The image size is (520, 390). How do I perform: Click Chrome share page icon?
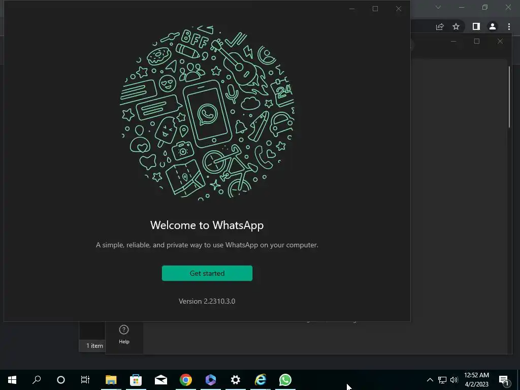tap(440, 26)
